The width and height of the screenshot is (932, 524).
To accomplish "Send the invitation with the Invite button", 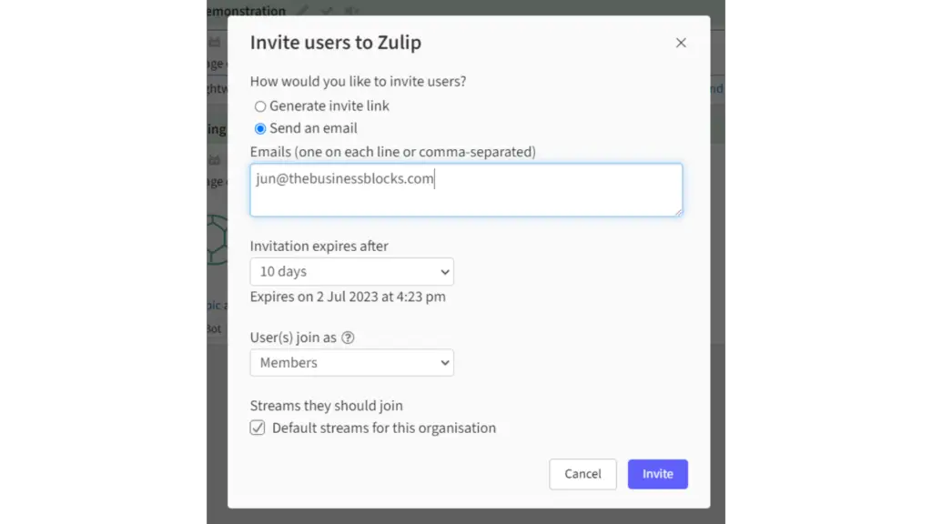I will click(657, 474).
